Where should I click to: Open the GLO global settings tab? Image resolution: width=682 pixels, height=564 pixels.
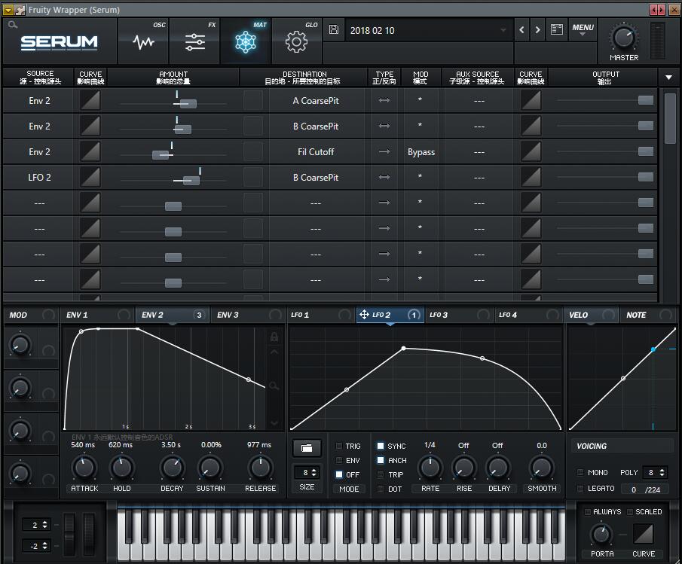(x=297, y=41)
